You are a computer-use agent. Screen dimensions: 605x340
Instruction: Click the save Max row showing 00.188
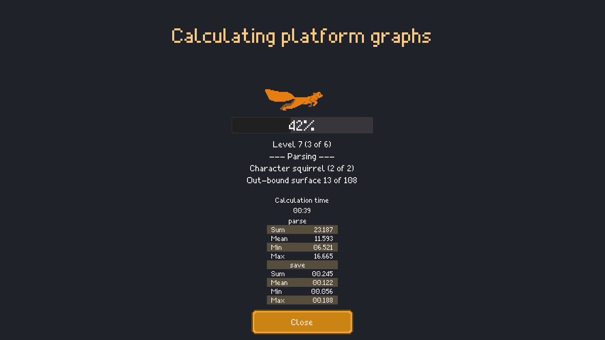(x=302, y=300)
